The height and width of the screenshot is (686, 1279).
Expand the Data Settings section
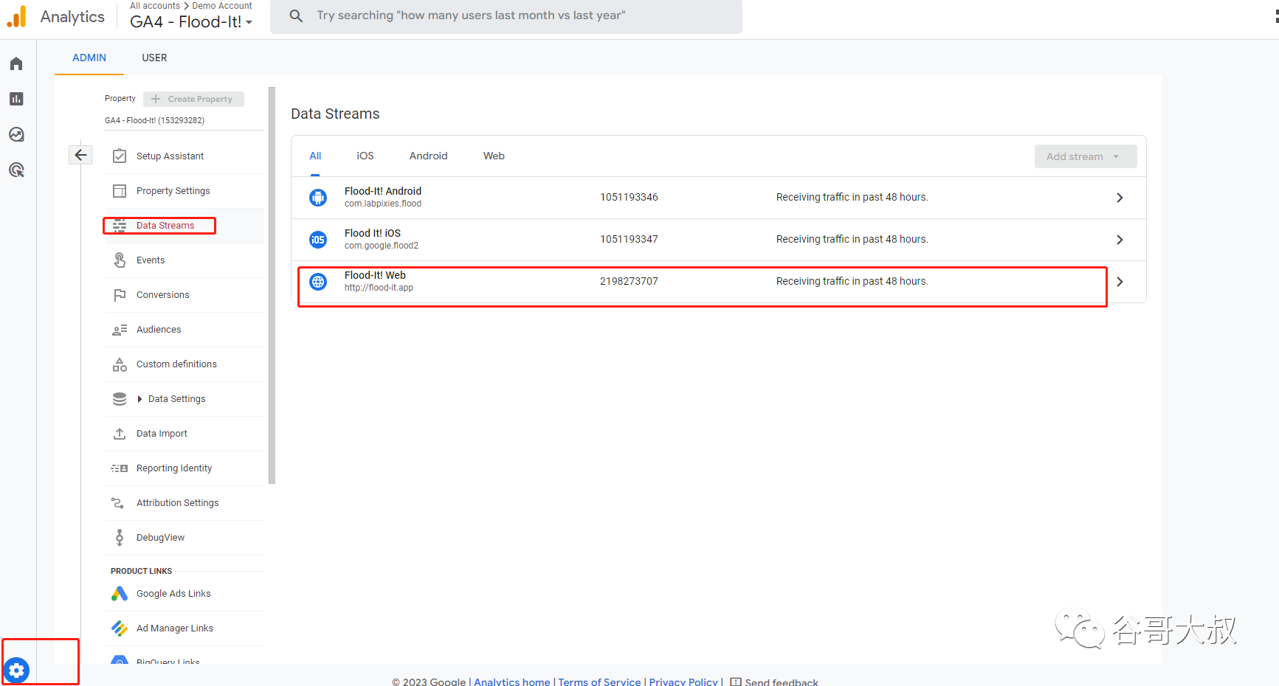click(x=139, y=399)
